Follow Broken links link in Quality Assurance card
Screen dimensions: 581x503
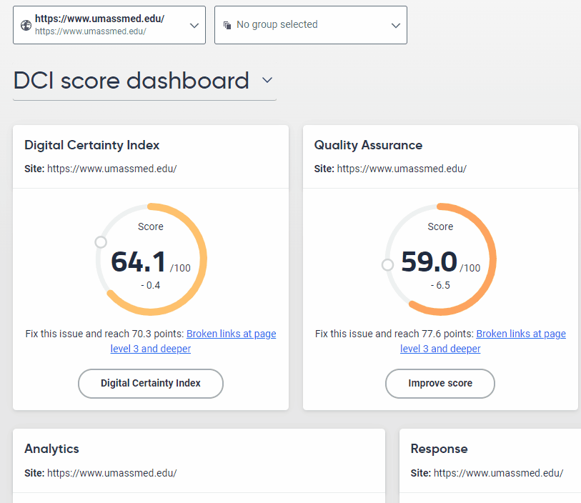pyautogui.click(x=520, y=334)
